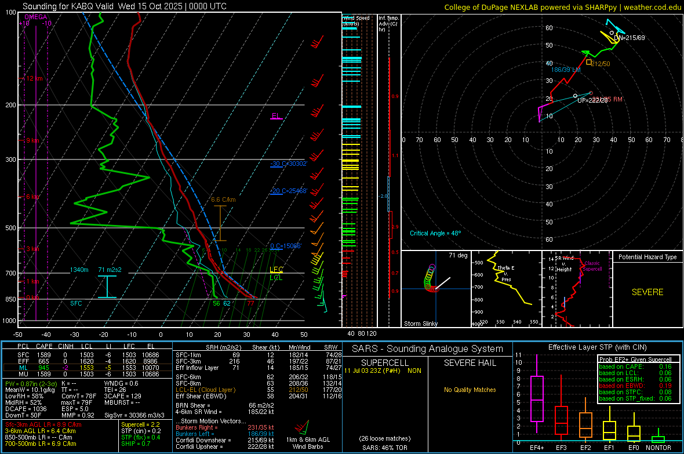This screenshot has height=454, width=684.
Task: Click the 'Critical Angle = 48°' text
Action: click(435, 233)
